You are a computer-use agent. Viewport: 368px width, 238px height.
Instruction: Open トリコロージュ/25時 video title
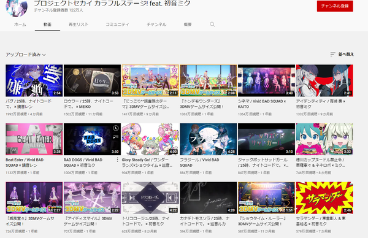coord(145,221)
